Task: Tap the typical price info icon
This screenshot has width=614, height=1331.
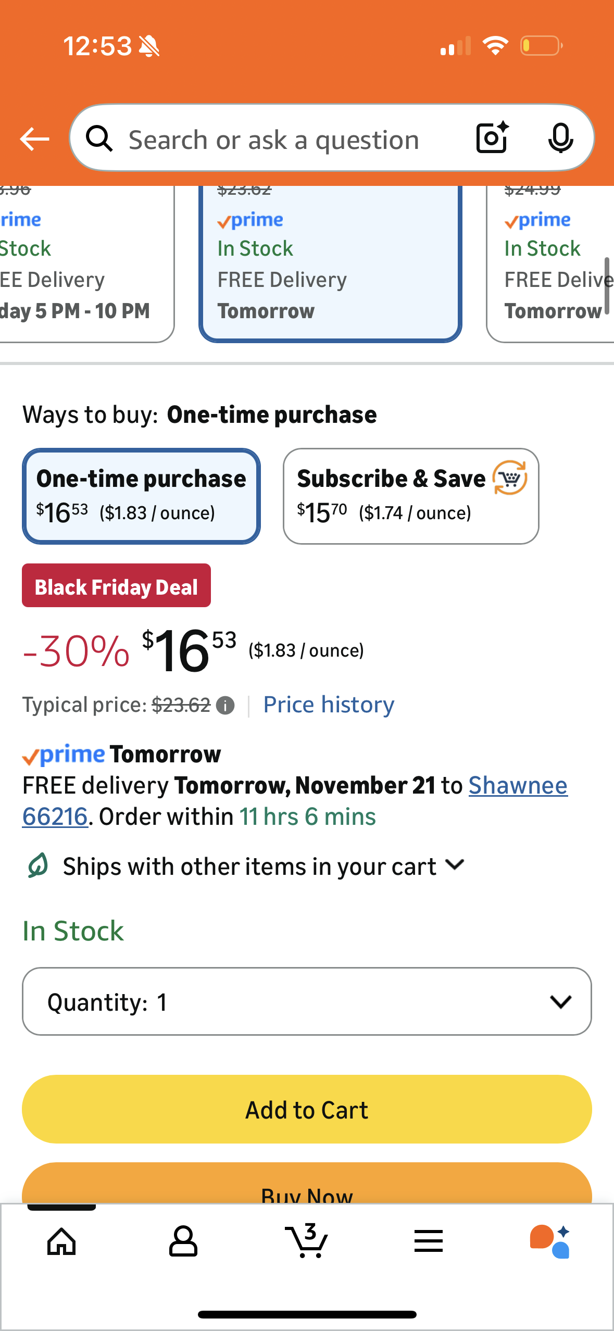Action: click(x=225, y=706)
